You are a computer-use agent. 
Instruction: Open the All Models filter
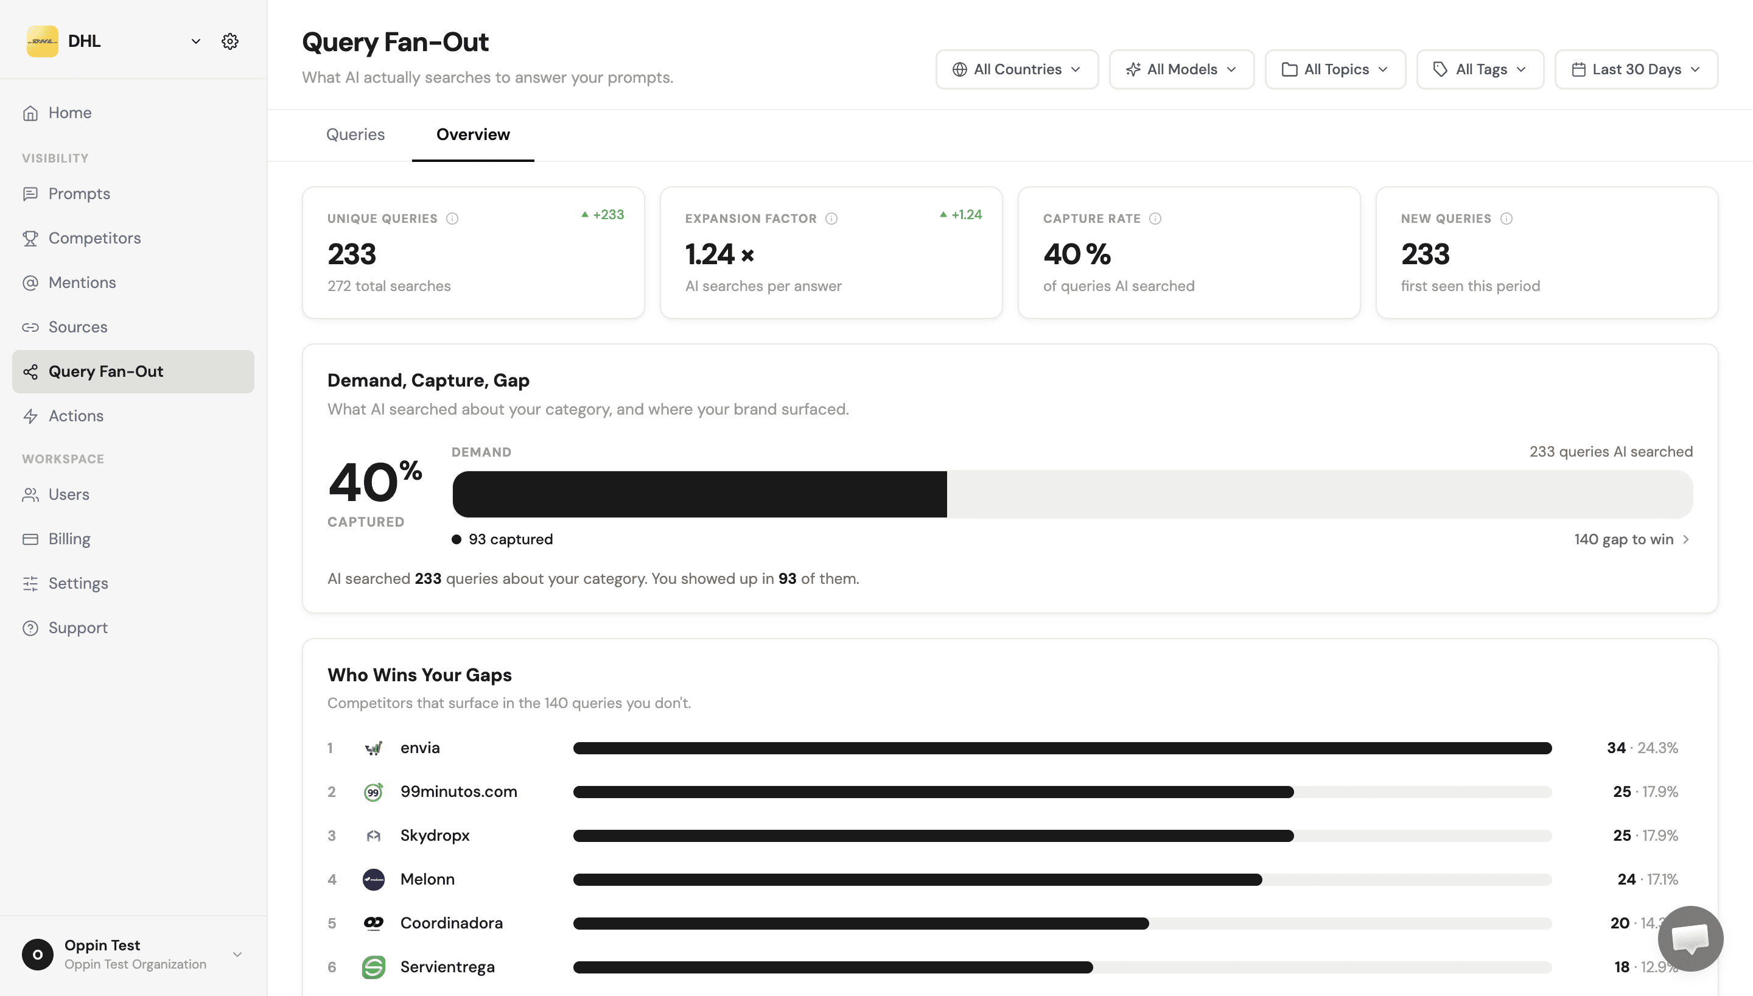click(1181, 69)
